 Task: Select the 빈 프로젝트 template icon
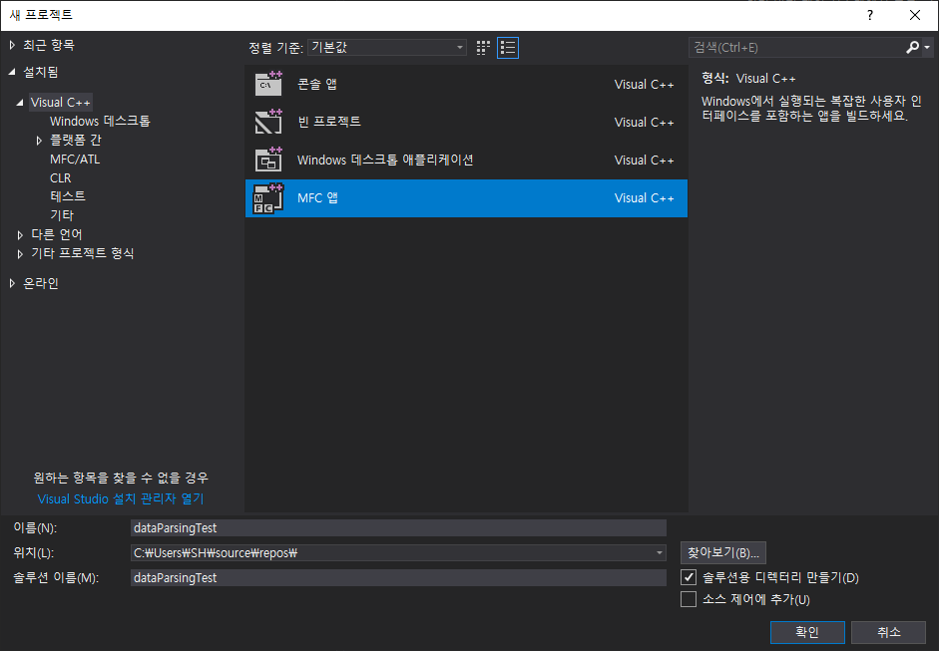click(268, 122)
